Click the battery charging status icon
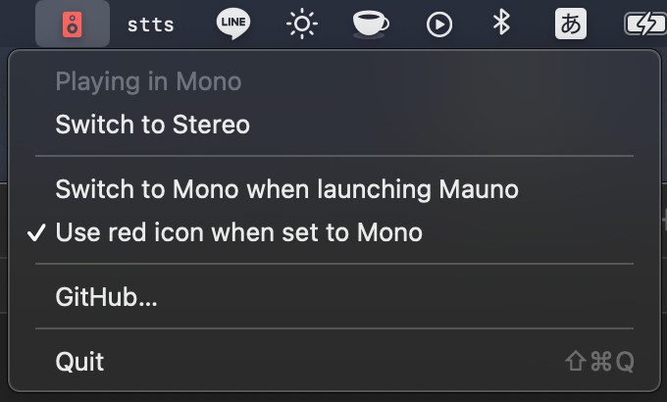 pyautogui.click(x=644, y=24)
